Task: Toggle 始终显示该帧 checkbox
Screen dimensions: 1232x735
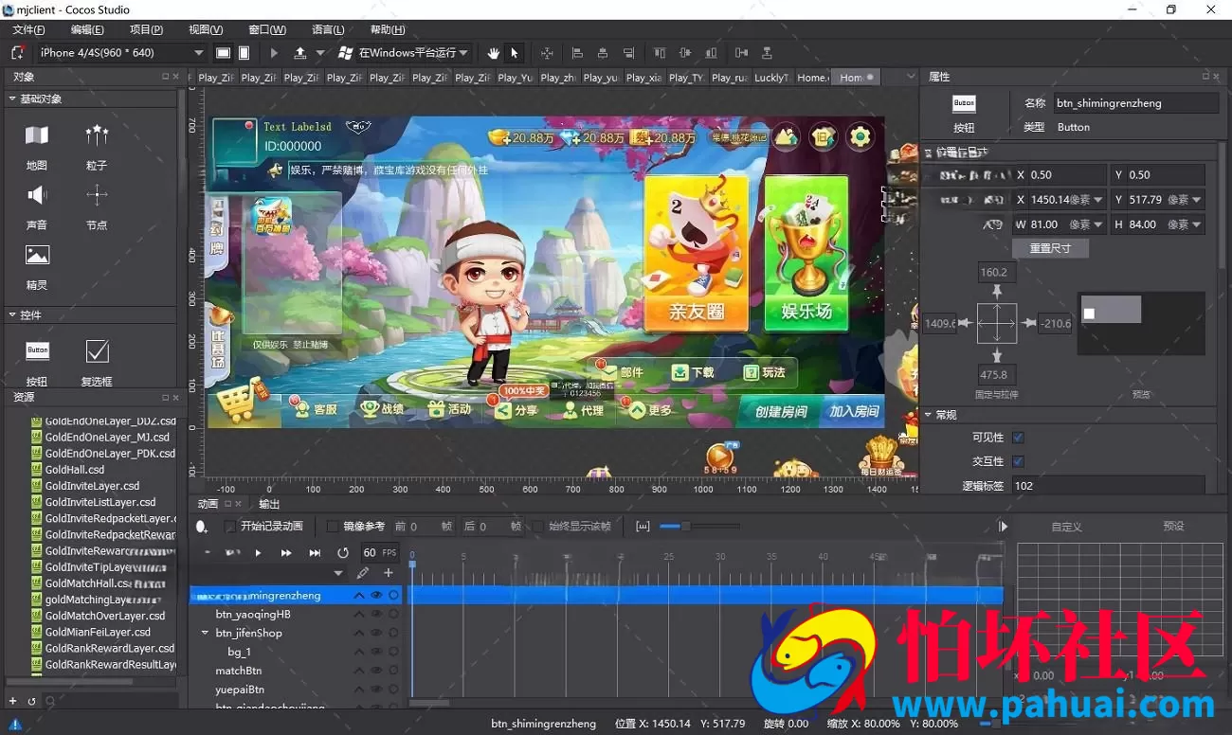Action: 537,526
